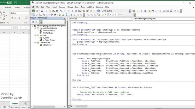Switch to Procedure View at code window bottom
Viewport: 195px width, 109px height.
(x=69, y=106)
